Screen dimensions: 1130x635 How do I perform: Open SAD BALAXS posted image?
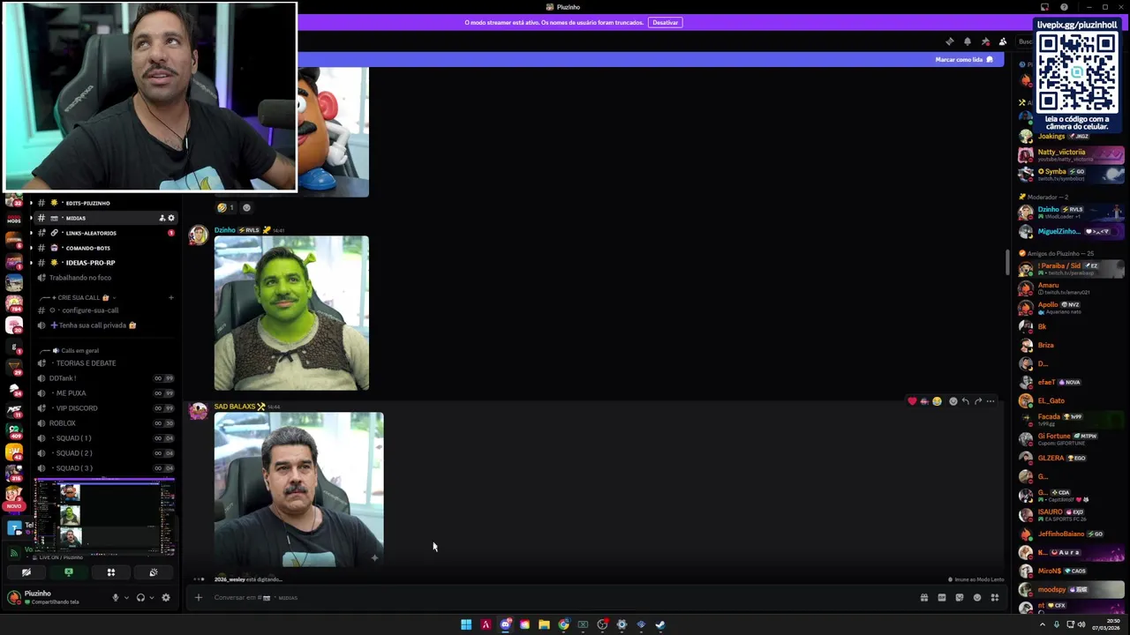(x=298, y=489)
